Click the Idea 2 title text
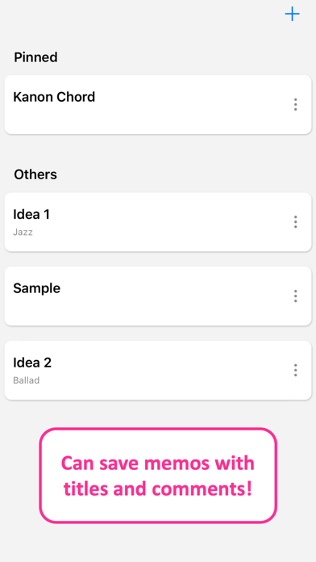 [x=32, y=363]
